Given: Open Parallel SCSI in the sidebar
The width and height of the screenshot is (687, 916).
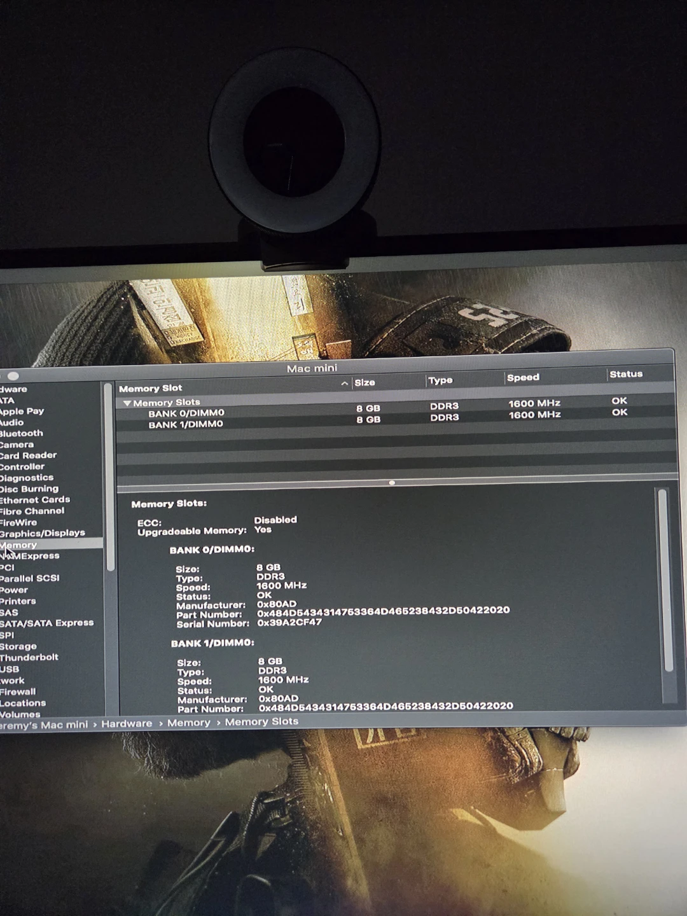Looking at the screenshot, I should tap(29, 578).
